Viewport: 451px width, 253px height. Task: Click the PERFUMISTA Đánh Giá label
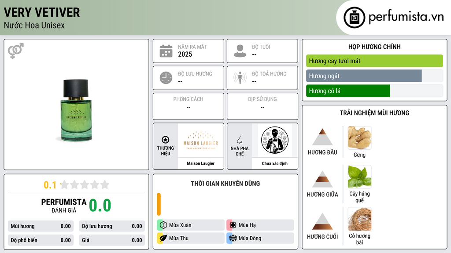(x=64, y=206)
